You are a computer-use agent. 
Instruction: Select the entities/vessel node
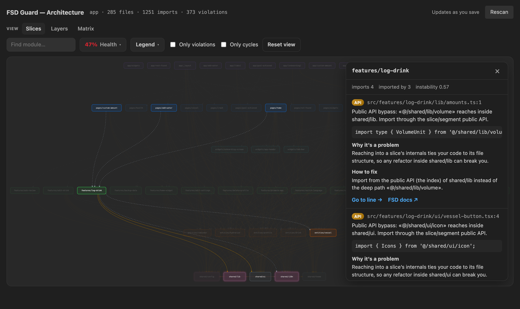click(x=323, y=233)
